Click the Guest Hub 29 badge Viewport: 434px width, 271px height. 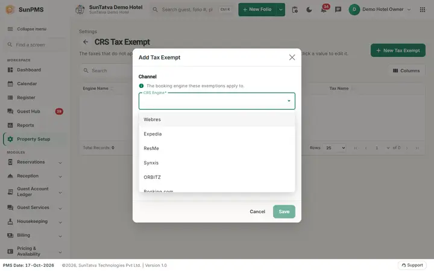[x=59, y=111]
